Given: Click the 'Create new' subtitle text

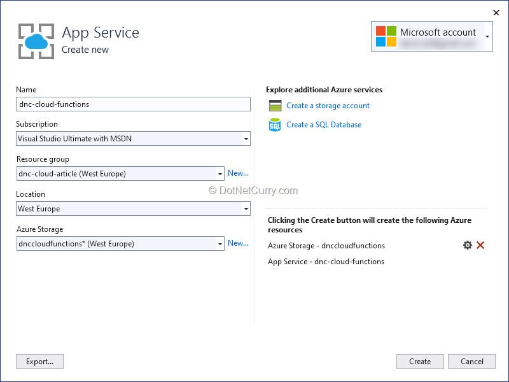Looking at the screenshot, I should coord(85,50).
